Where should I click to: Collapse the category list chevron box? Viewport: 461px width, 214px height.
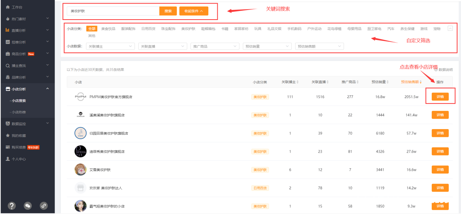coord(450,29)
